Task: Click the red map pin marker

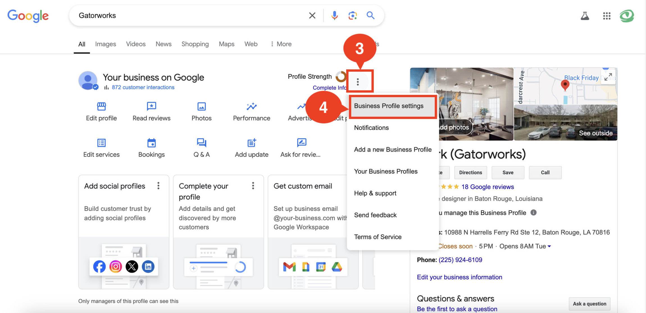Action: [x=565, y=85]
